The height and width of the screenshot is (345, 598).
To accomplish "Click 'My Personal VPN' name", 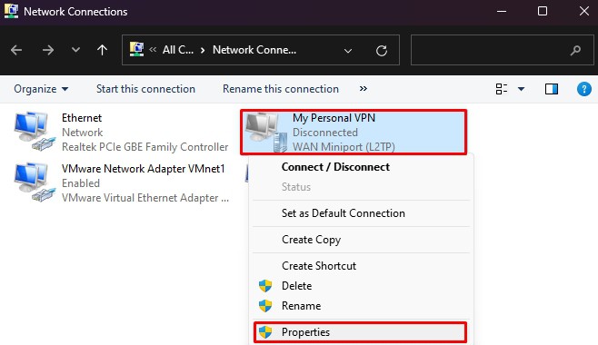I will click(x=334, y=118).
